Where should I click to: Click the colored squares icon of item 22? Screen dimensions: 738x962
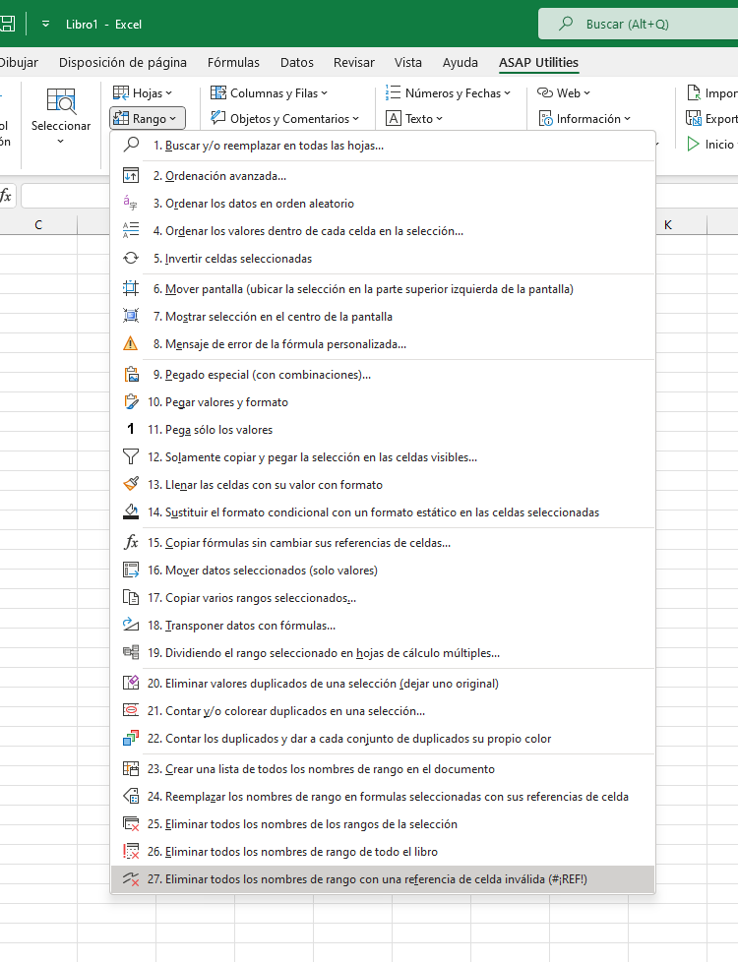(x=131, y=738)
